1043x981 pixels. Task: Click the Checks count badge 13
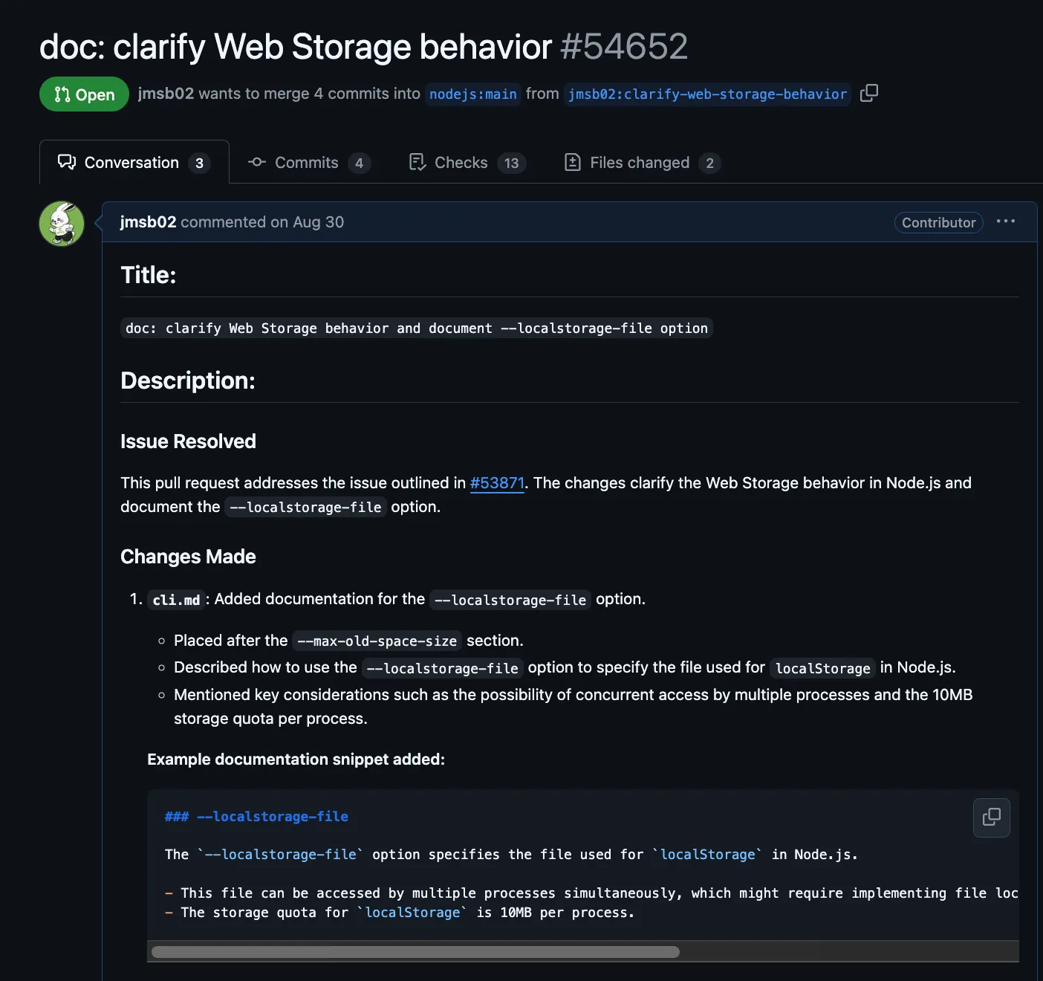(511, 163)
